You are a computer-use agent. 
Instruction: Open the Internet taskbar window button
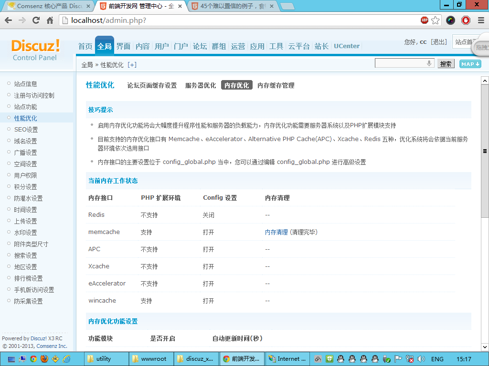coord(287,359)
